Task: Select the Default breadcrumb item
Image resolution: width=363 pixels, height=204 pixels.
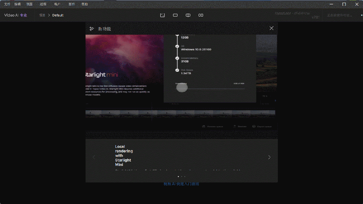Action: [58, 15]
